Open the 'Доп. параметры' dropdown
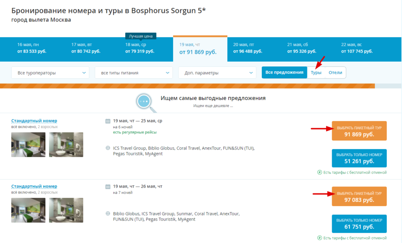 click(217, 73)
